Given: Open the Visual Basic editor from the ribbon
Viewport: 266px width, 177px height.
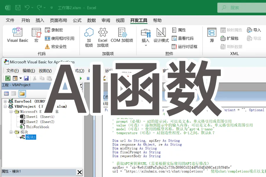Looking at the screenshot, I should click(x=17, y=35).
